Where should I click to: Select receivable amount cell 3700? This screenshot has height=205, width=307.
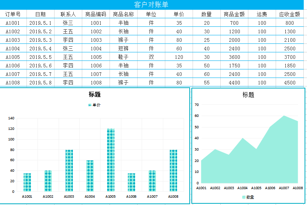[x=289, y=57]
